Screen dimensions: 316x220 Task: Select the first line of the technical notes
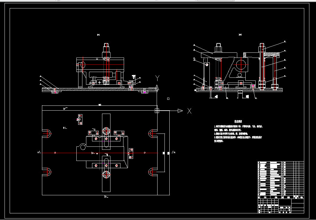[x=238, y=126]
